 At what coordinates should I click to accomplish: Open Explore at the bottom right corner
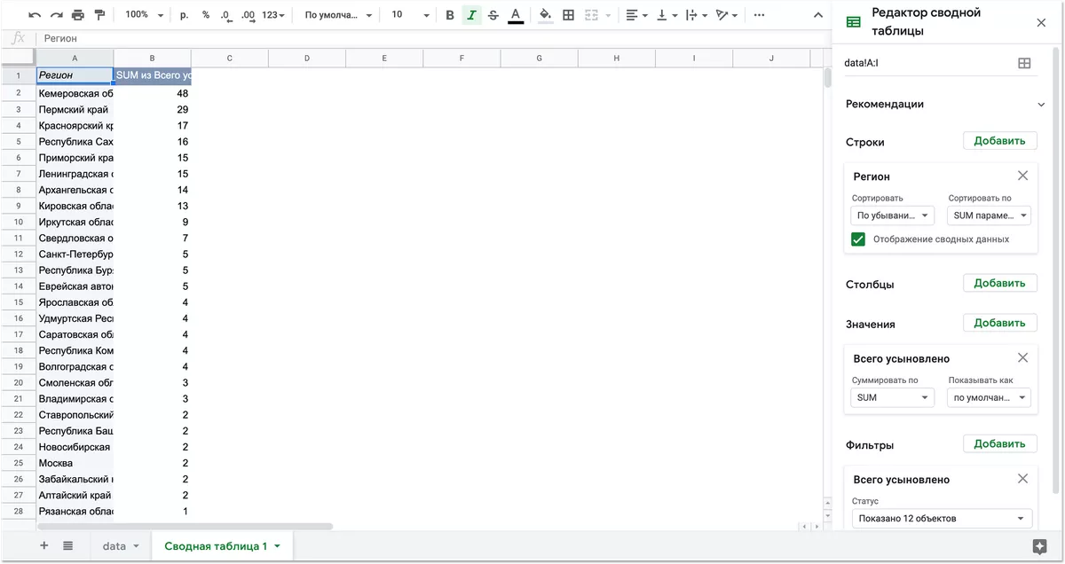pos(1040,546)
